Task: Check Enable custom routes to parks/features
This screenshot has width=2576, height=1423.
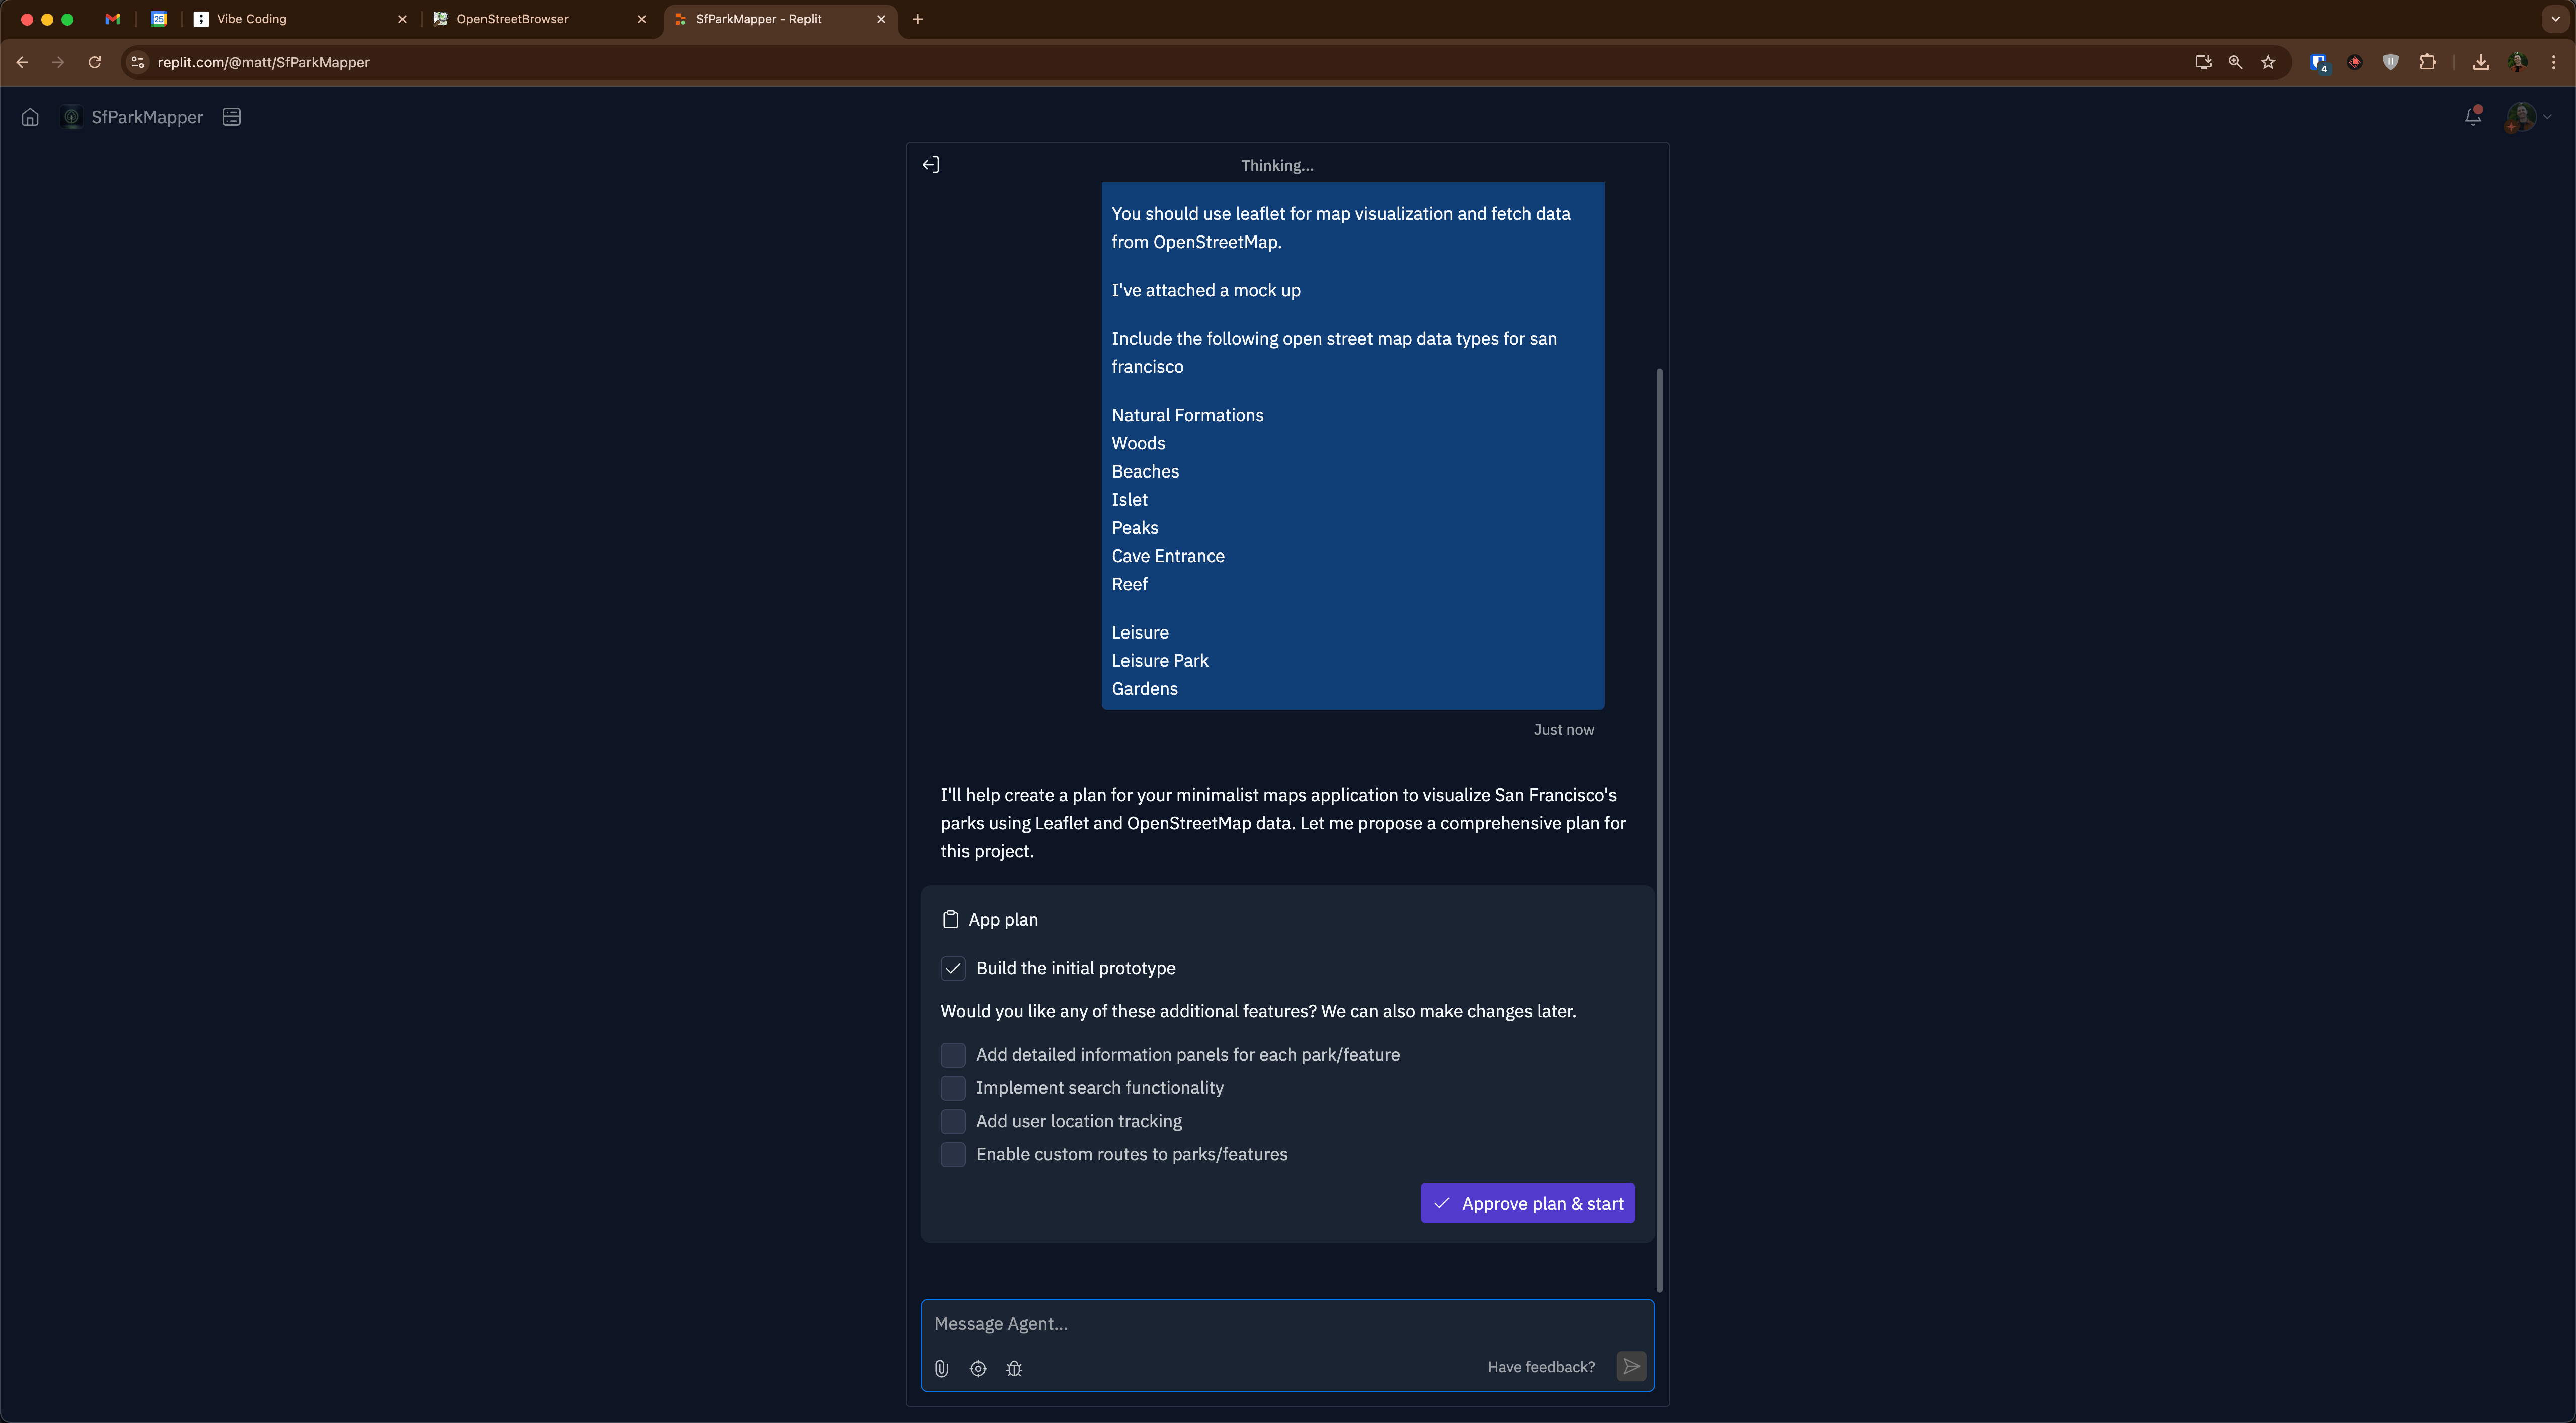Action: [953, 1154]
